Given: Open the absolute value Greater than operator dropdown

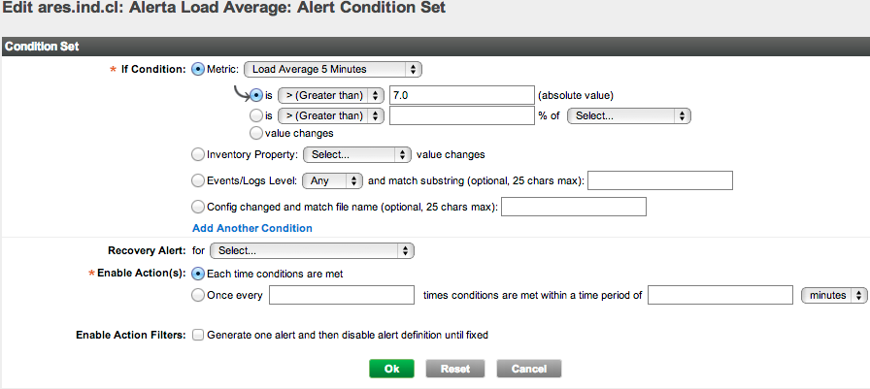Looking at the screenshot, I should click(331, 95).
